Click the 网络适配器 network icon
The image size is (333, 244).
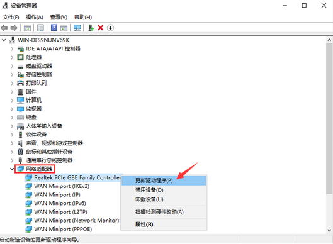[20, 169]
